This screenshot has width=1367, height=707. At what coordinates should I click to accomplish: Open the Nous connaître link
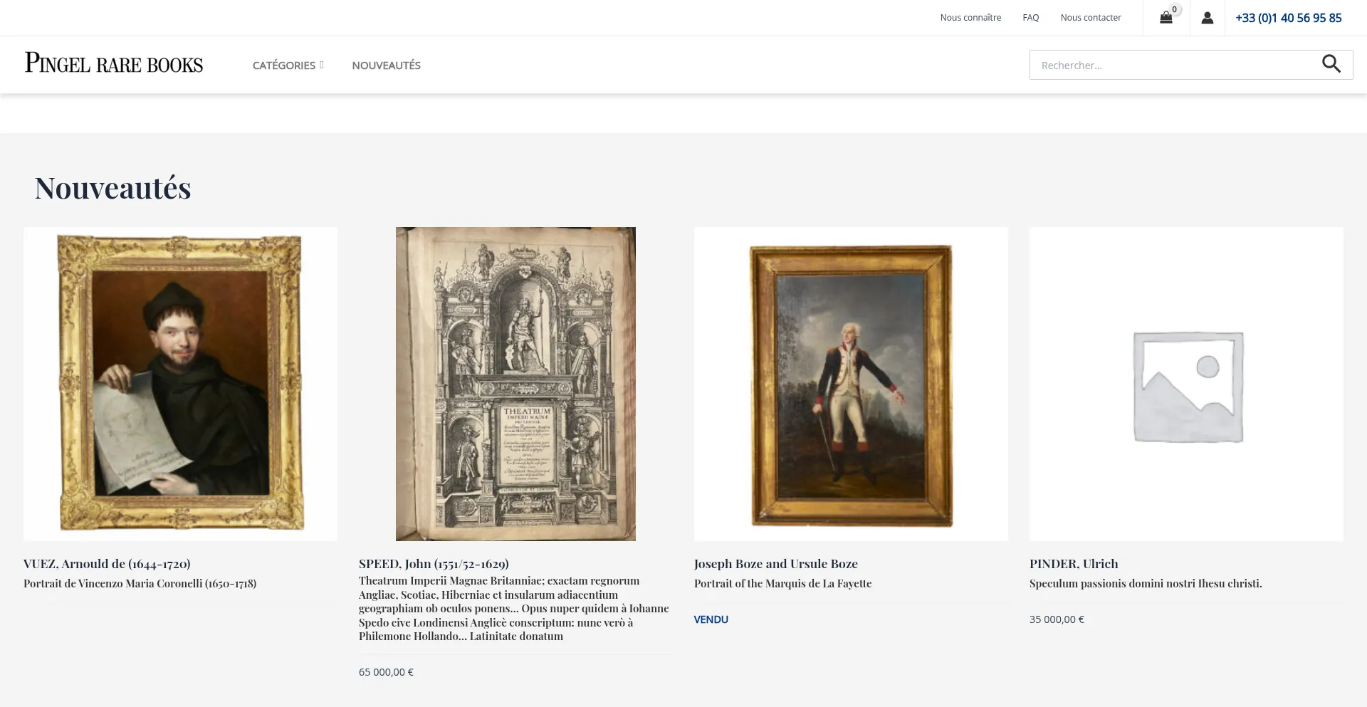970,18
